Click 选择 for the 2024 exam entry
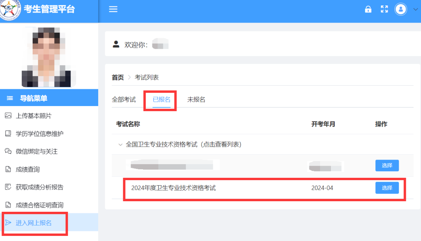The width and height of the screenshot is (421, 241). [387, 188]
